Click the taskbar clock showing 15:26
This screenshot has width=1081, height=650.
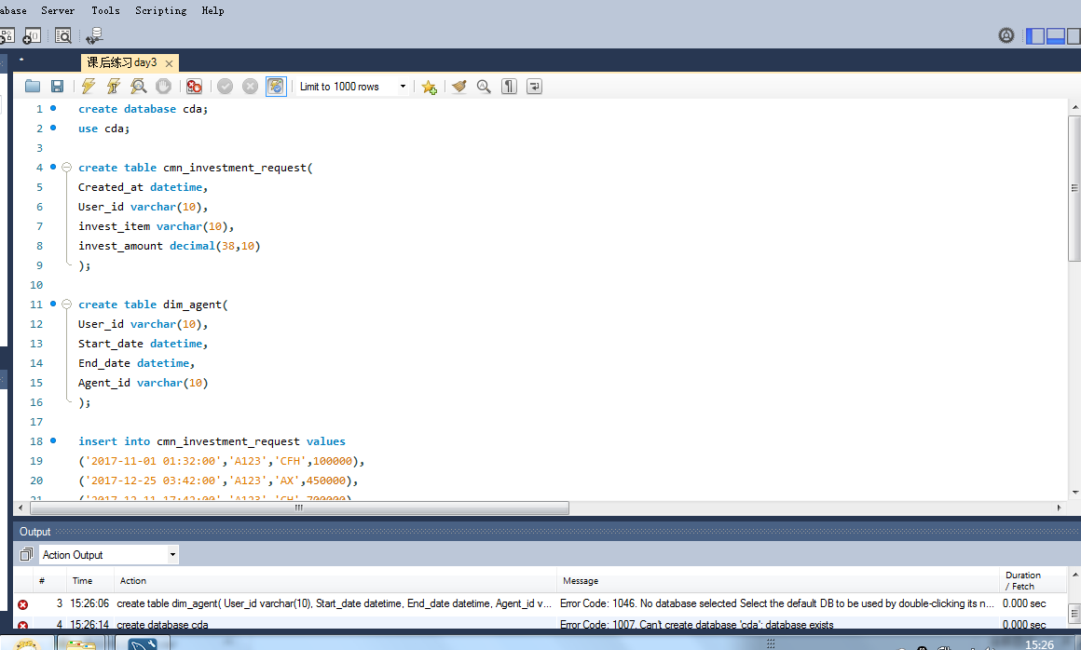pos(1039,644)
